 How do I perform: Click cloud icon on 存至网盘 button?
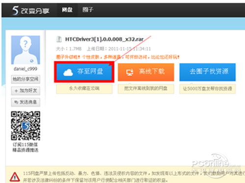click(x=68, y=73)
